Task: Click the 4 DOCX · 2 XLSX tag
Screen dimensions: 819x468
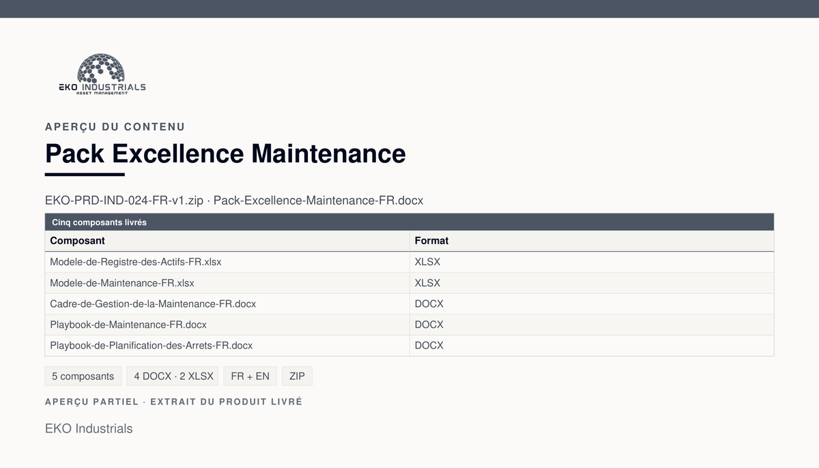Action: [173, 377]
